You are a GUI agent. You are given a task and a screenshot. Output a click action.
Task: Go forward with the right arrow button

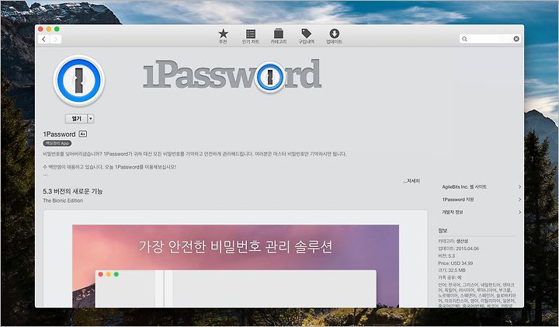coord(56,40)
